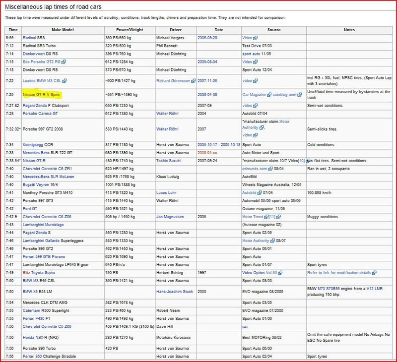Open the Mercedes-Benz link in SLR 722 GT row
Image resolution: width=397 pixels, height=362 pixels.
pos(37,153)
